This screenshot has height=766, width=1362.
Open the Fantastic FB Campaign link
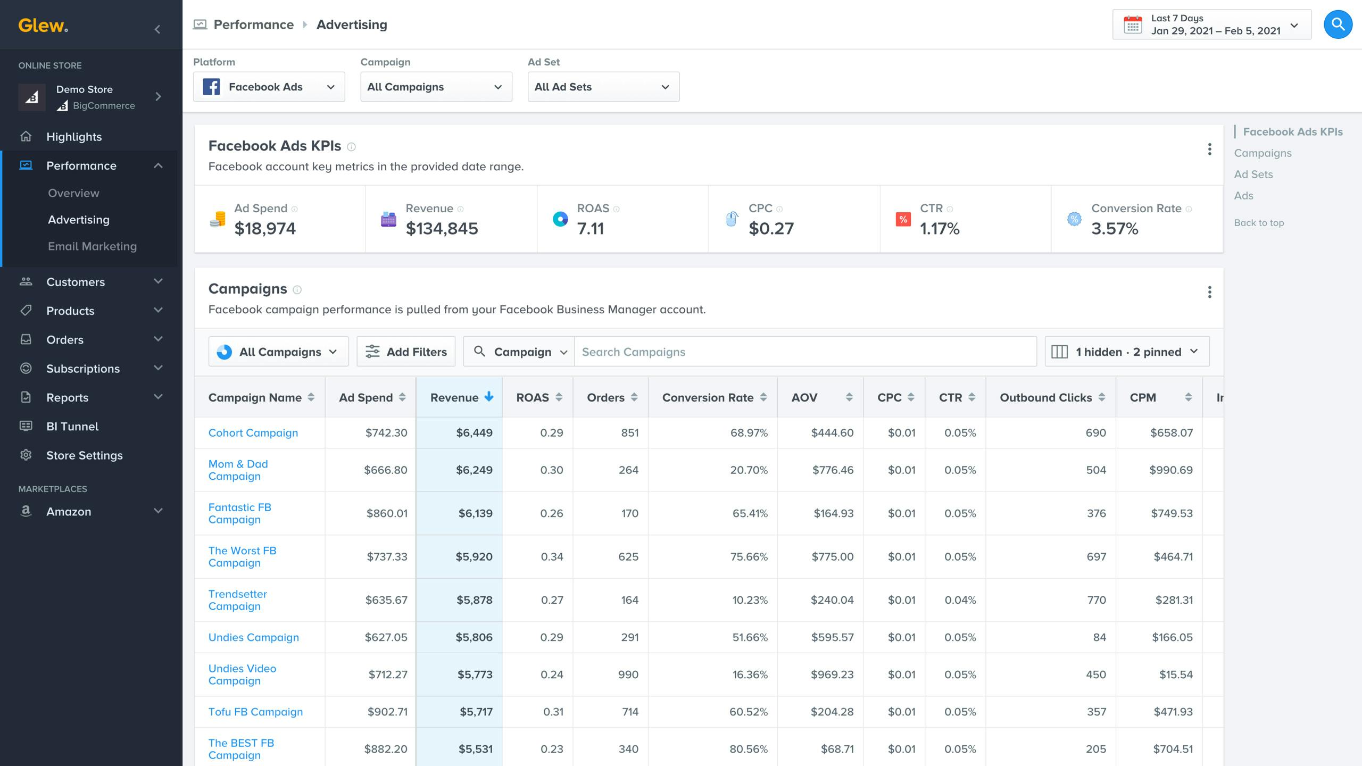(x=239, y=513)
